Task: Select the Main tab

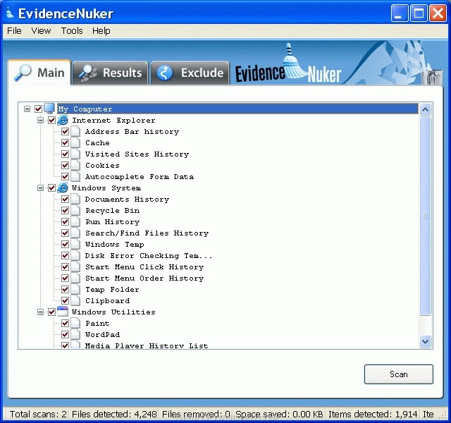Action: coord(39,73)
